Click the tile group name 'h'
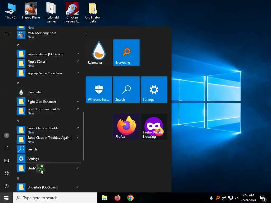 87,34
